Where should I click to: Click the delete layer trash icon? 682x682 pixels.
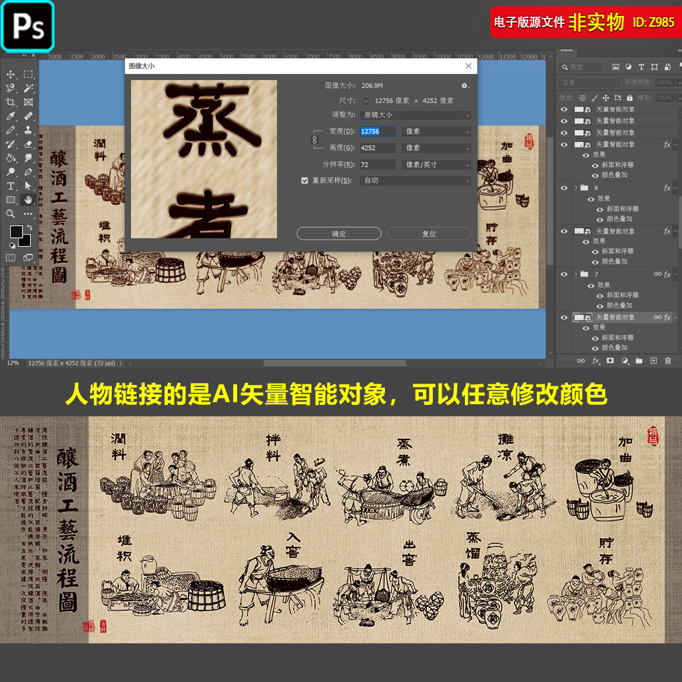tap(668, 360)
